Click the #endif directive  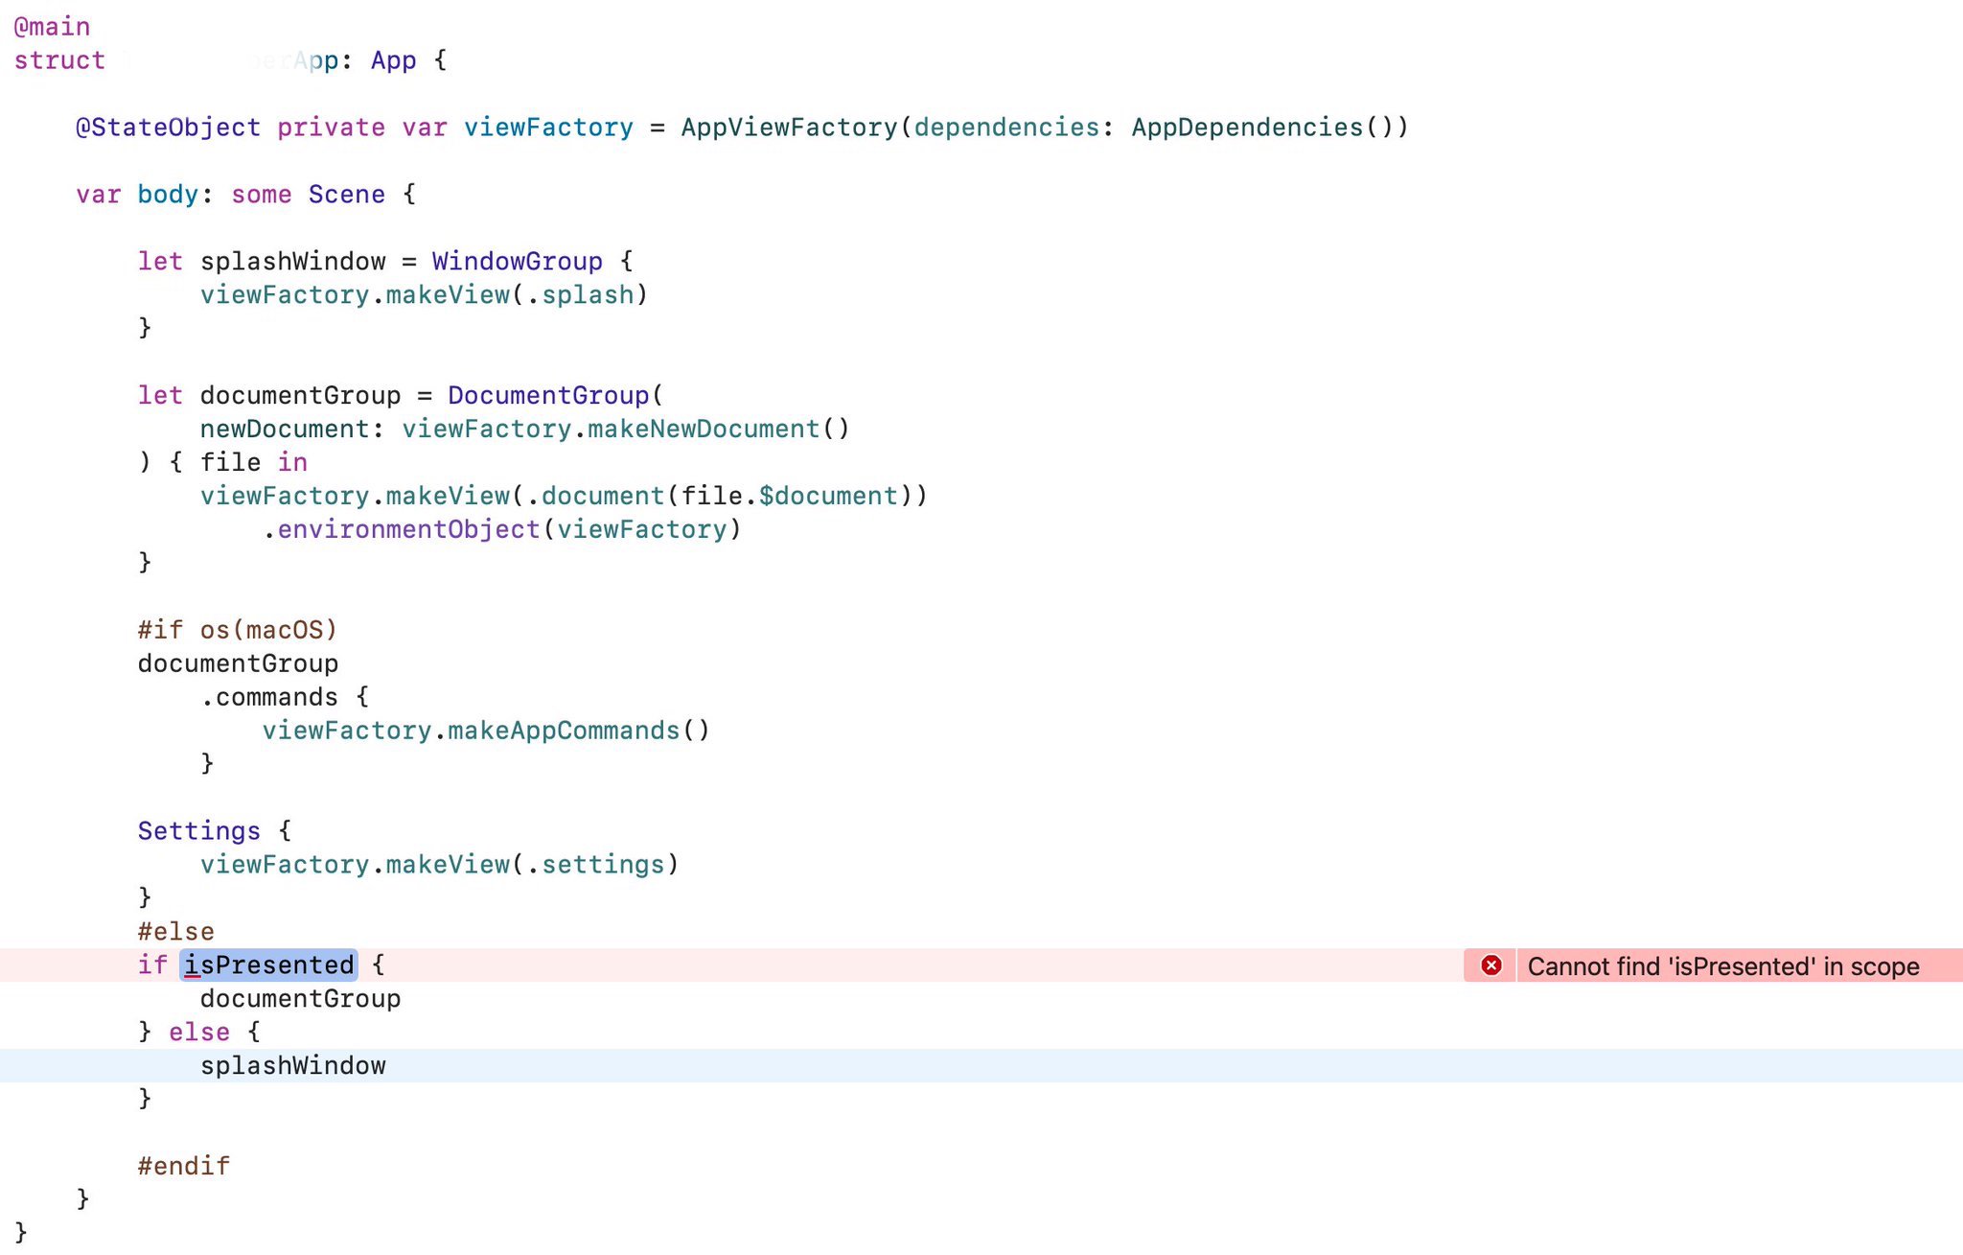(x=183, y=1166)
